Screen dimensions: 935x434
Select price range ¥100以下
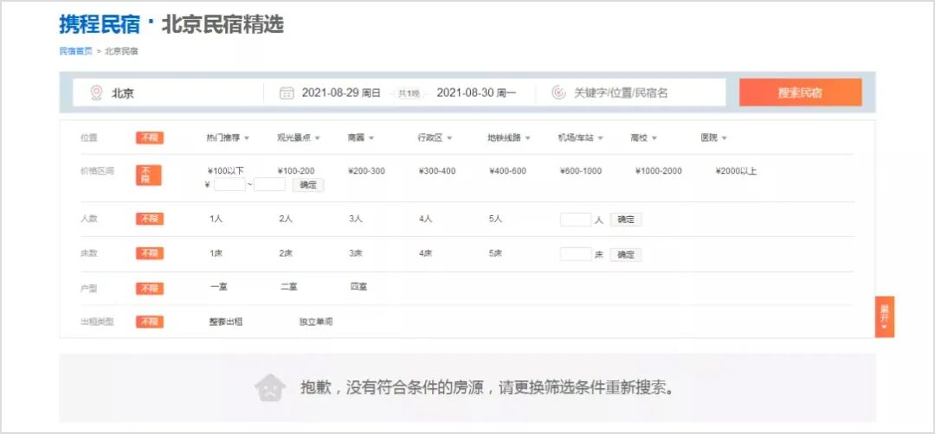tap(225, 171)
